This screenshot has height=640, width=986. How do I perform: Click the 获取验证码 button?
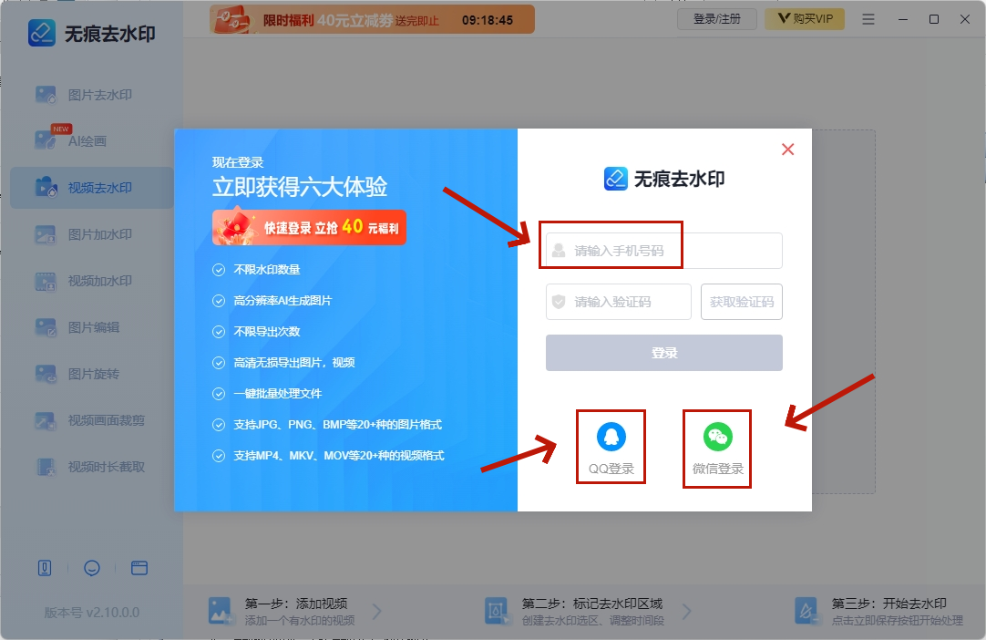tap(742, 302)
